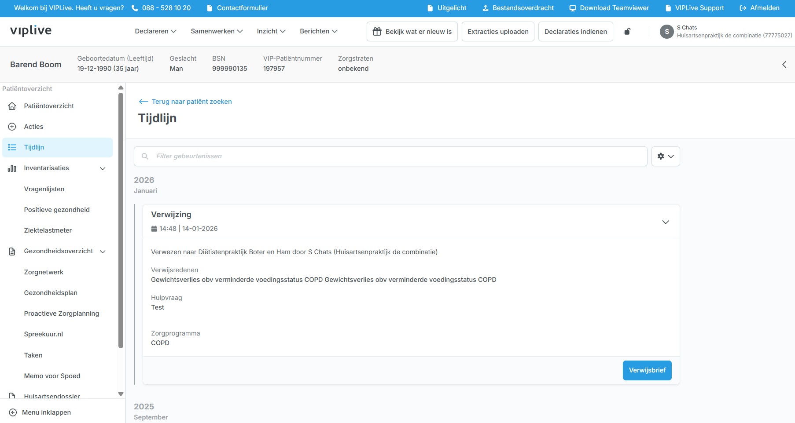Click the Bestandsoverdracht upload link
795x423 pixels.
[x=518, y=8]
